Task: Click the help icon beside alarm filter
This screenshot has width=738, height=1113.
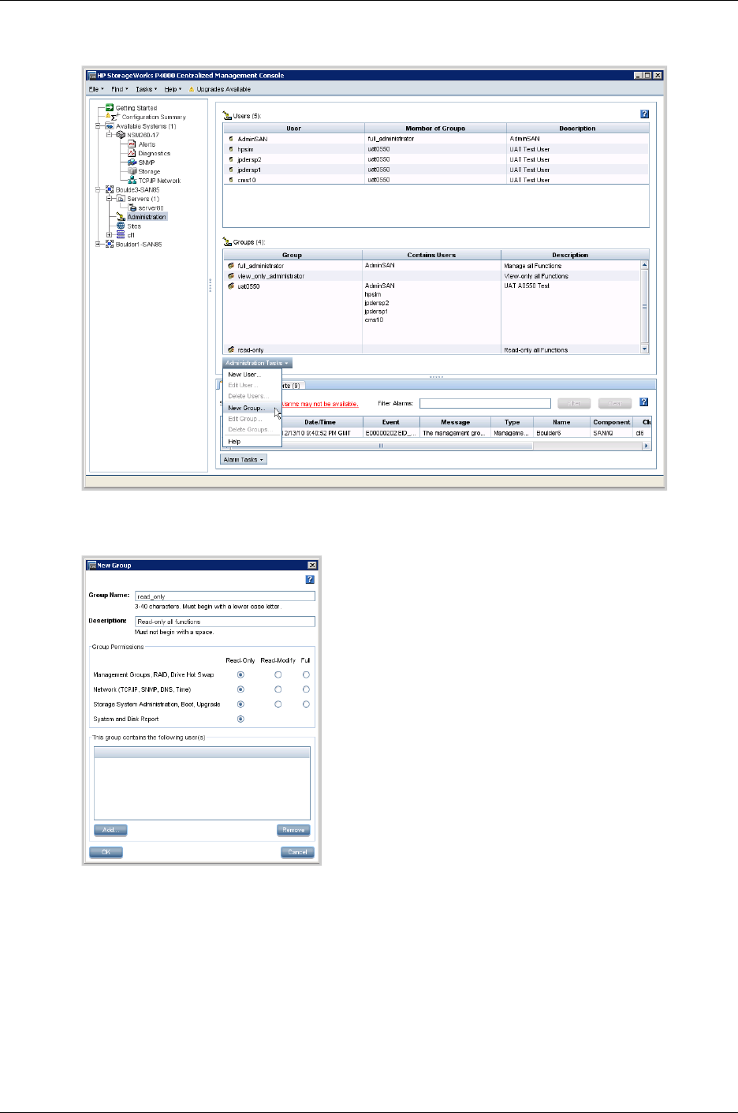Action: [x=643, y=402]
